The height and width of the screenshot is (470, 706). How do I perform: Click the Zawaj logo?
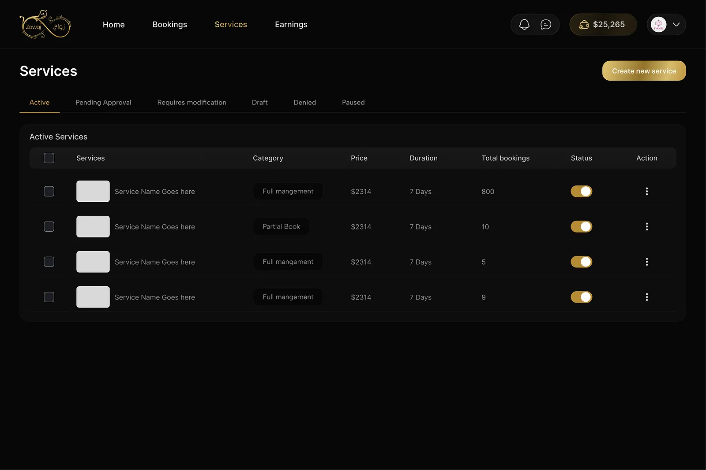tap(45, 24)
